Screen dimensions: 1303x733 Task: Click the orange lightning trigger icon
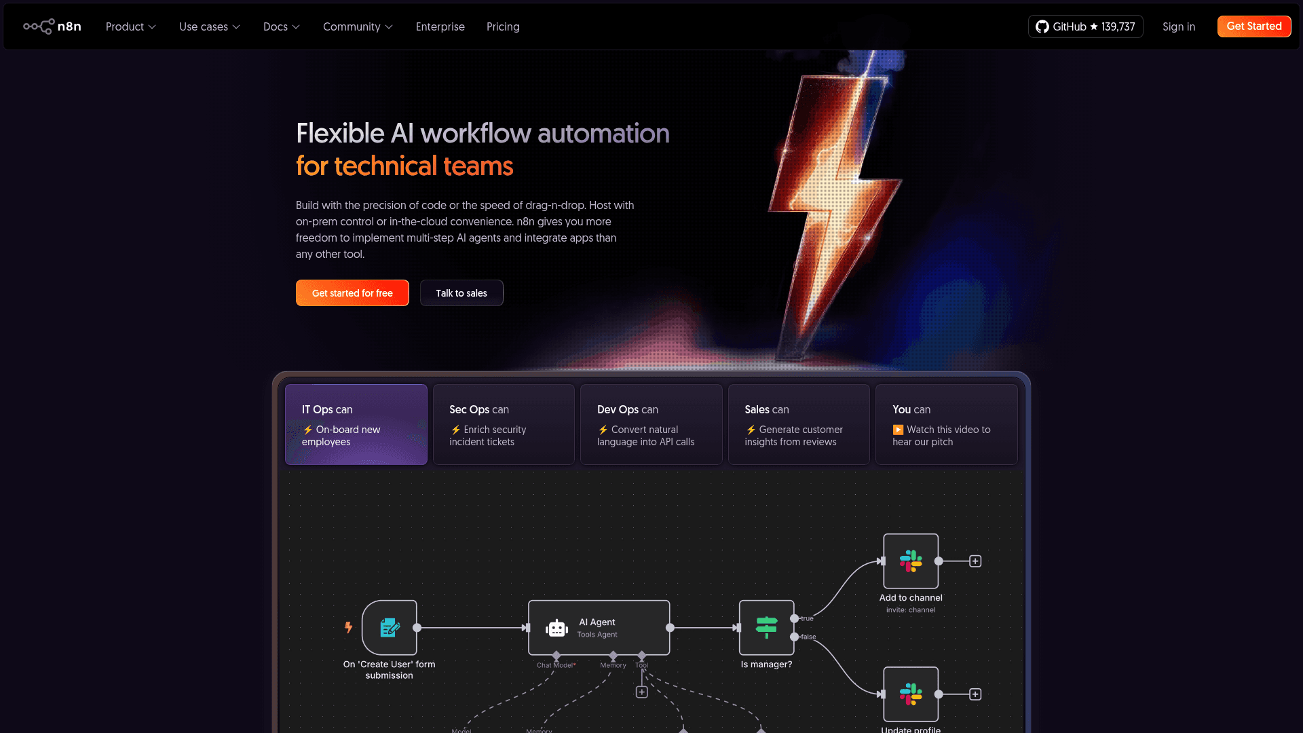(x=348, y=628)
